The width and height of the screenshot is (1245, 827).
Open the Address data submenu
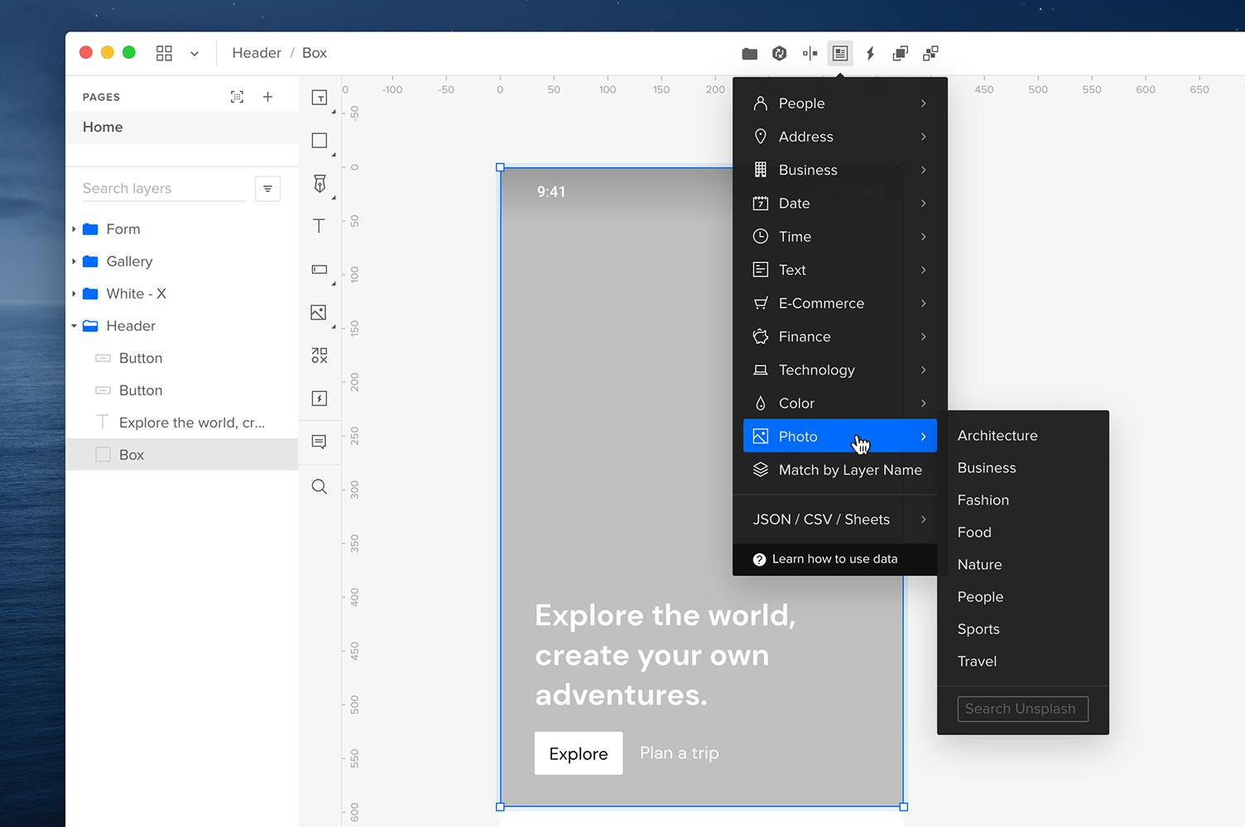(839, 136)
